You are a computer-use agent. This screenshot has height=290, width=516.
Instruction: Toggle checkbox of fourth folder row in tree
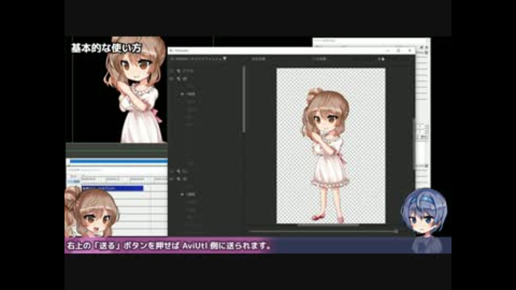(x=171, y=179)
